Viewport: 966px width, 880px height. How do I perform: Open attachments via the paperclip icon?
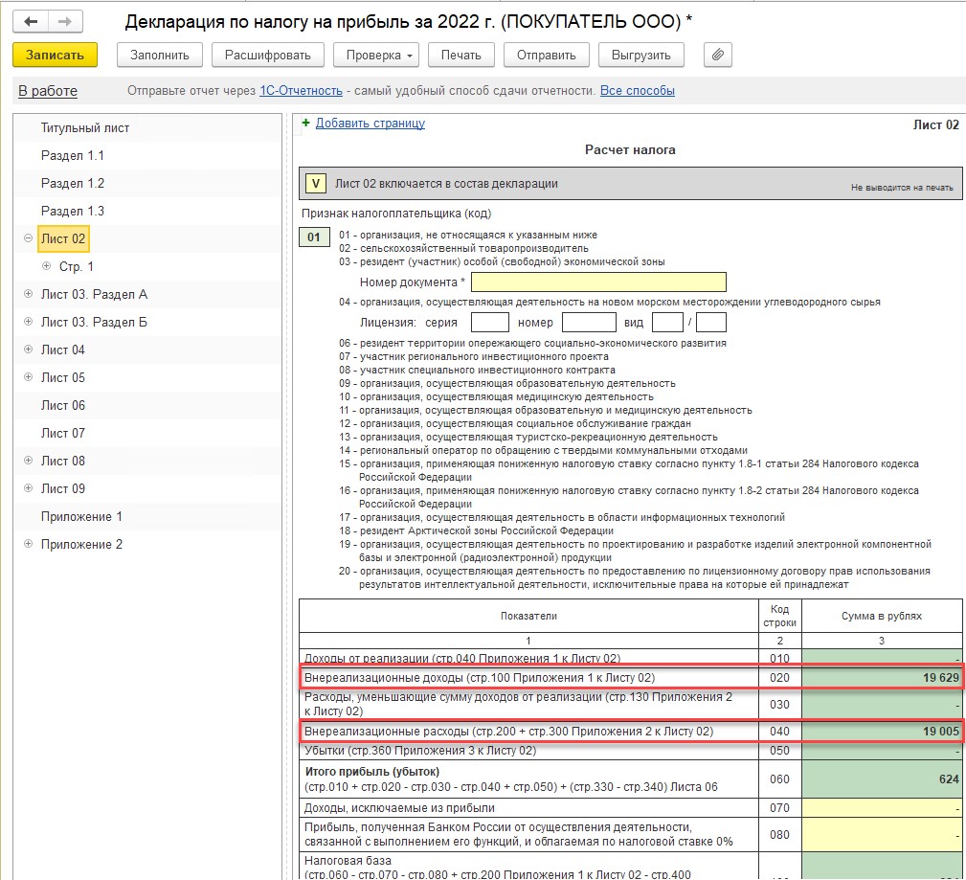click(718, 55)
